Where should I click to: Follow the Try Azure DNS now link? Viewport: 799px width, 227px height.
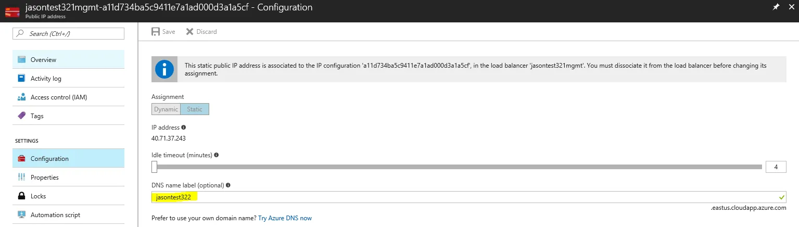(x=285, y=218)
